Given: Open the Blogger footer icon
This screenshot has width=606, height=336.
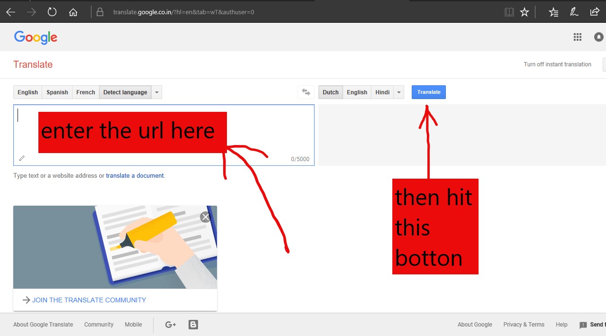Looking at the screenshot, I should click(193, 325).
